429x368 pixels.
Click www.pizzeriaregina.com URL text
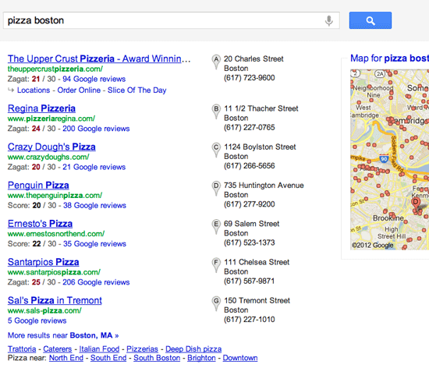[x=51, y=119]
